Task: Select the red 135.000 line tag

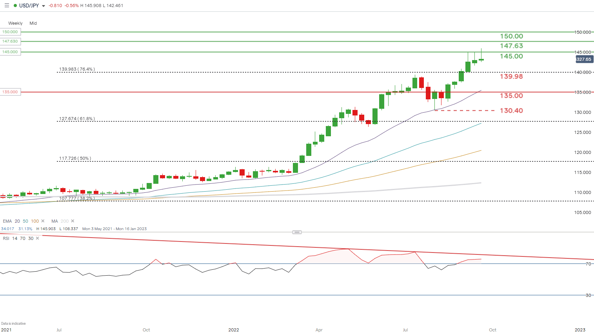Action: [x=10, y=92]
